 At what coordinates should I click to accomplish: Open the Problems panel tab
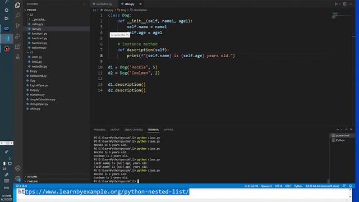coord(100,130)
